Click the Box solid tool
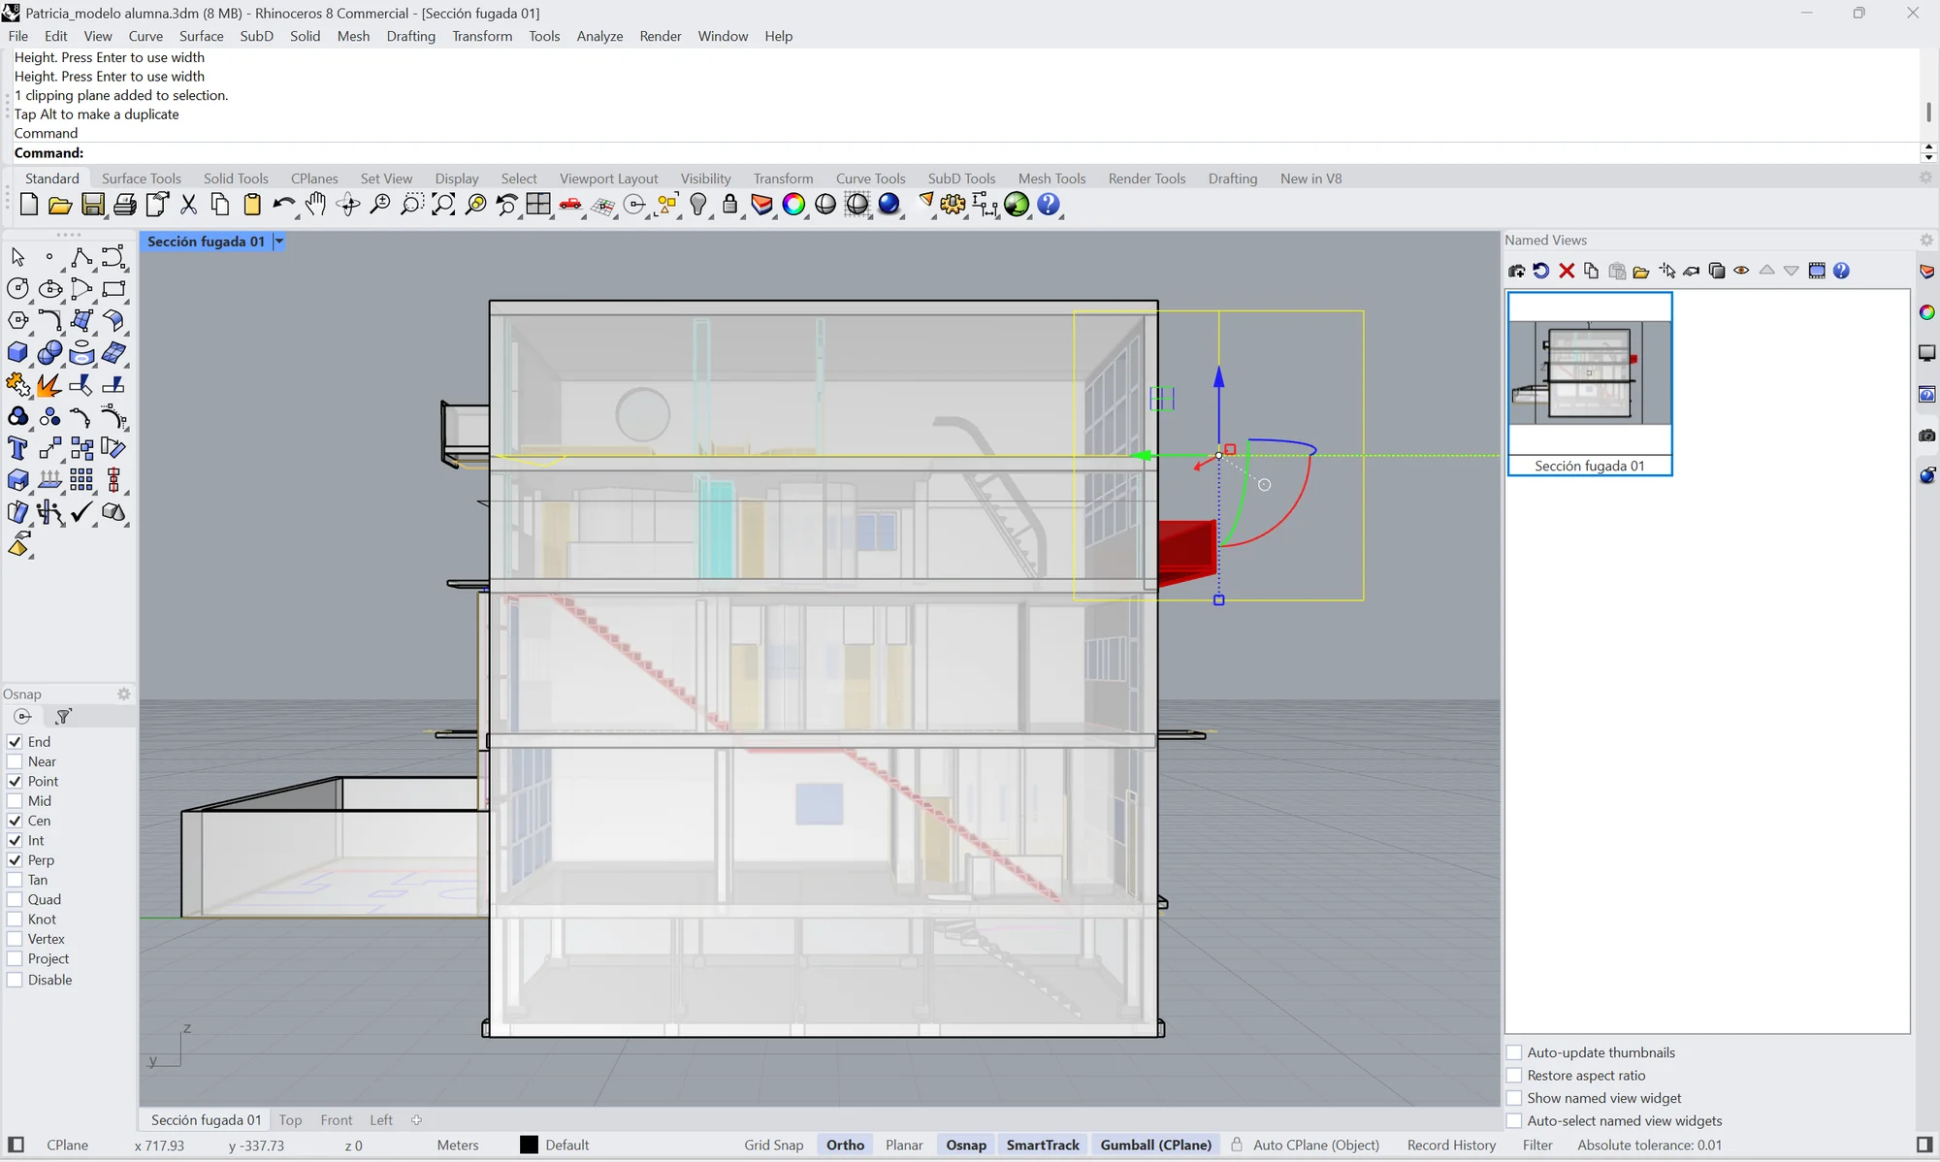The image size is (1940, 1162). (x=17, y=353)
